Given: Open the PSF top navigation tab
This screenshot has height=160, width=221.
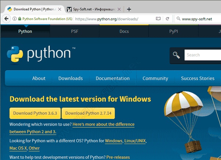Looking at the screenshot, I should tap(74, 31).
